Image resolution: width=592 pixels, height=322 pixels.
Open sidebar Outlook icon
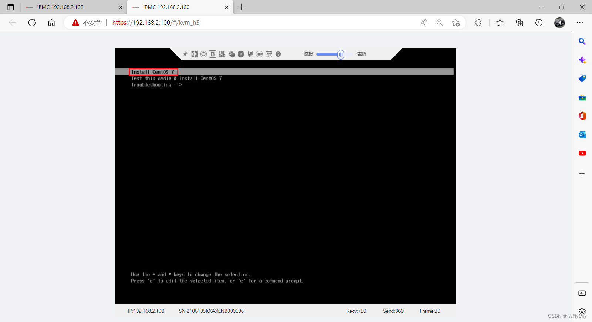click(582, 135)
